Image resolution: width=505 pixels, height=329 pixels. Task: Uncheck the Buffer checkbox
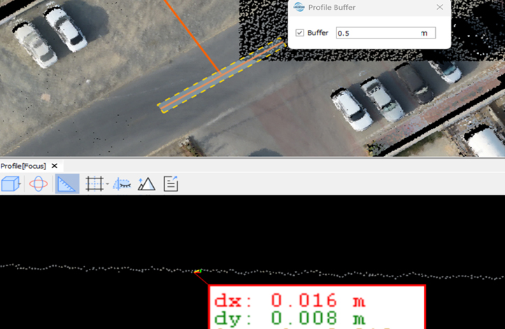pos(300,33)
